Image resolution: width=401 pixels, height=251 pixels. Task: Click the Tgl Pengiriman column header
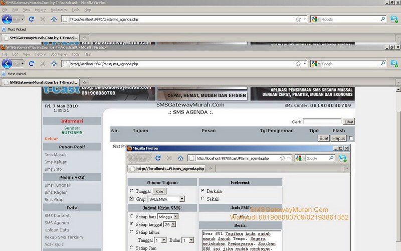point(277,131)
